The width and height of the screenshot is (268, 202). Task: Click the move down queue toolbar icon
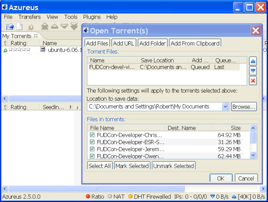tap(64, 26)
